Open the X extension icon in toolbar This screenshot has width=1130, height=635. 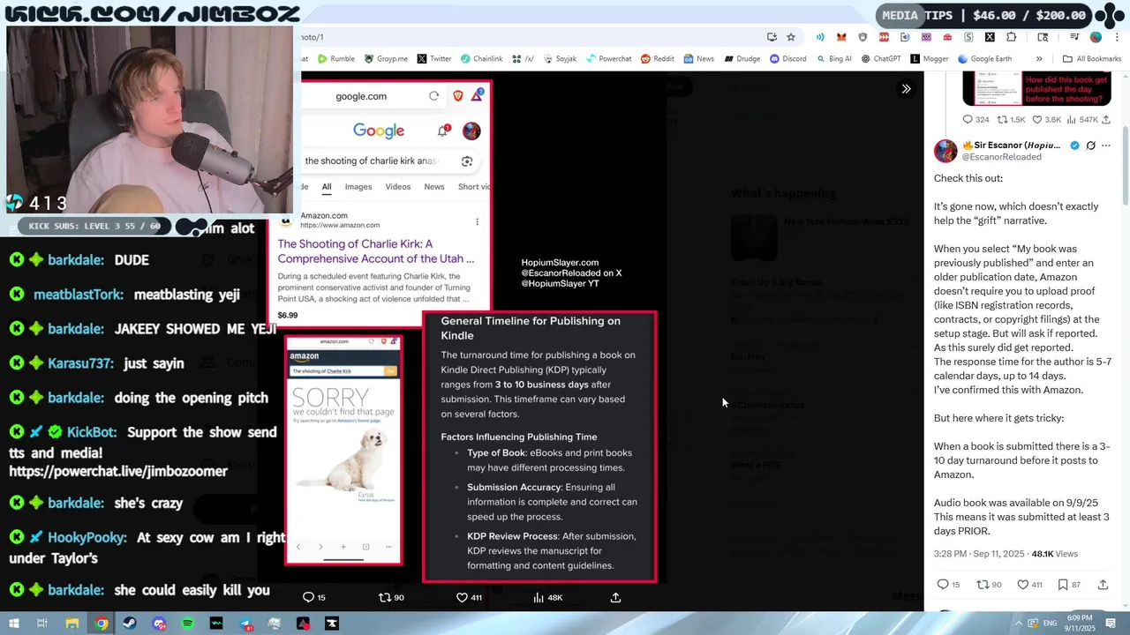click(990, 37)
